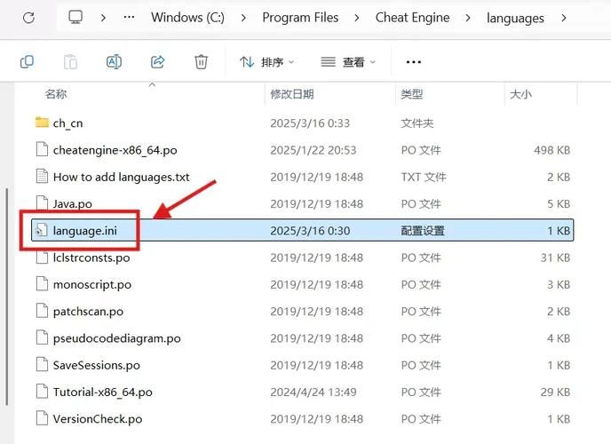Image resolution: width=611 pixels, height=444 pixels.
Task: Select pseudocodediagram.po file name
Action: [117, 338]
